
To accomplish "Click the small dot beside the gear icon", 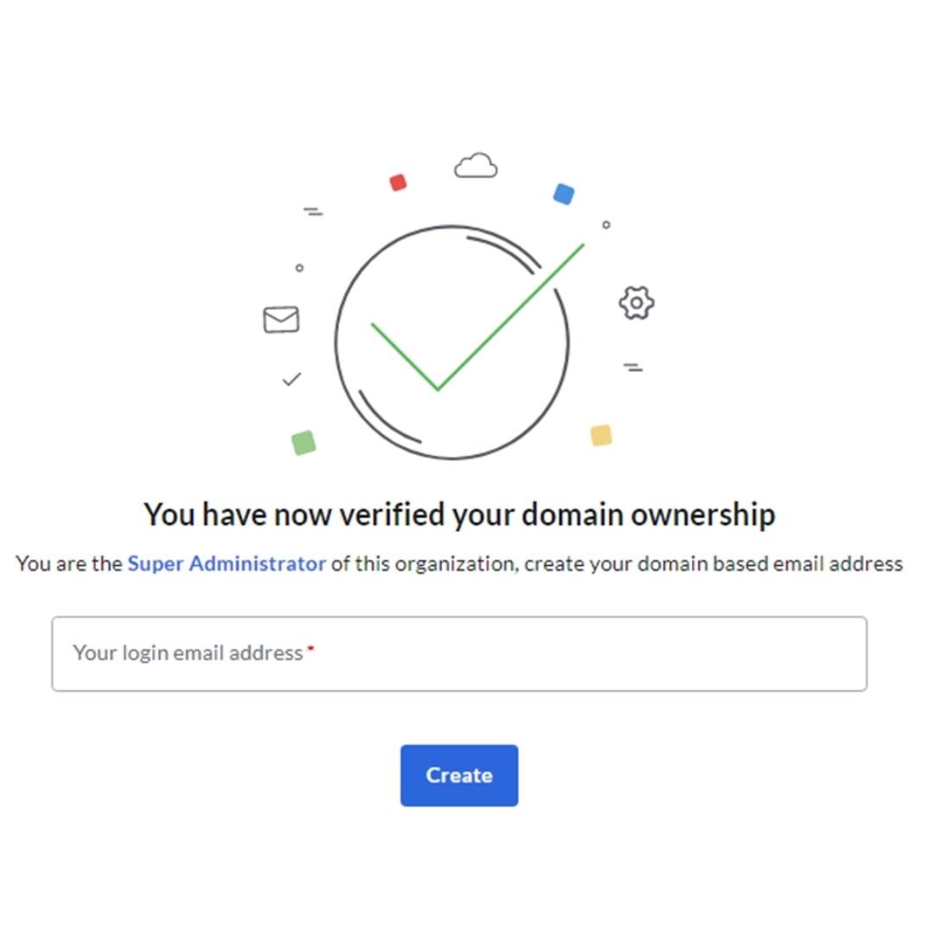I will click(x=605, y=224).
